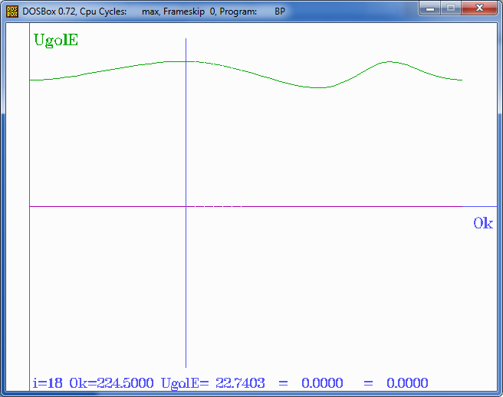Screen dimensions: 503x397
Task: Click the Ok=224.5000 value
Action: pyautogui.click(x=112, y=383)
